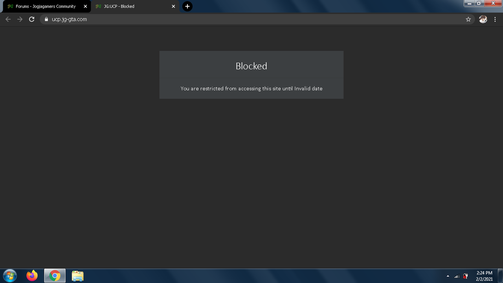503x283 pixels.
Task: Click the restricted access message text
Action: coord(251,88)
